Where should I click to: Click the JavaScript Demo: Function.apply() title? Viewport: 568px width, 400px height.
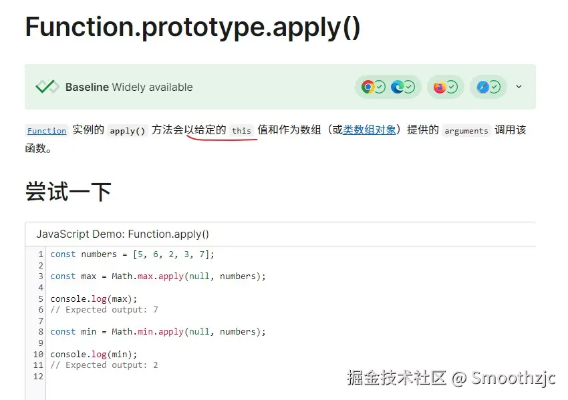coord(122,234)
